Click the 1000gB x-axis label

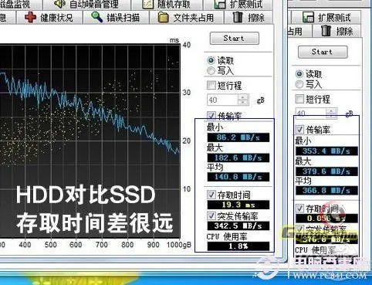(179, 245)
